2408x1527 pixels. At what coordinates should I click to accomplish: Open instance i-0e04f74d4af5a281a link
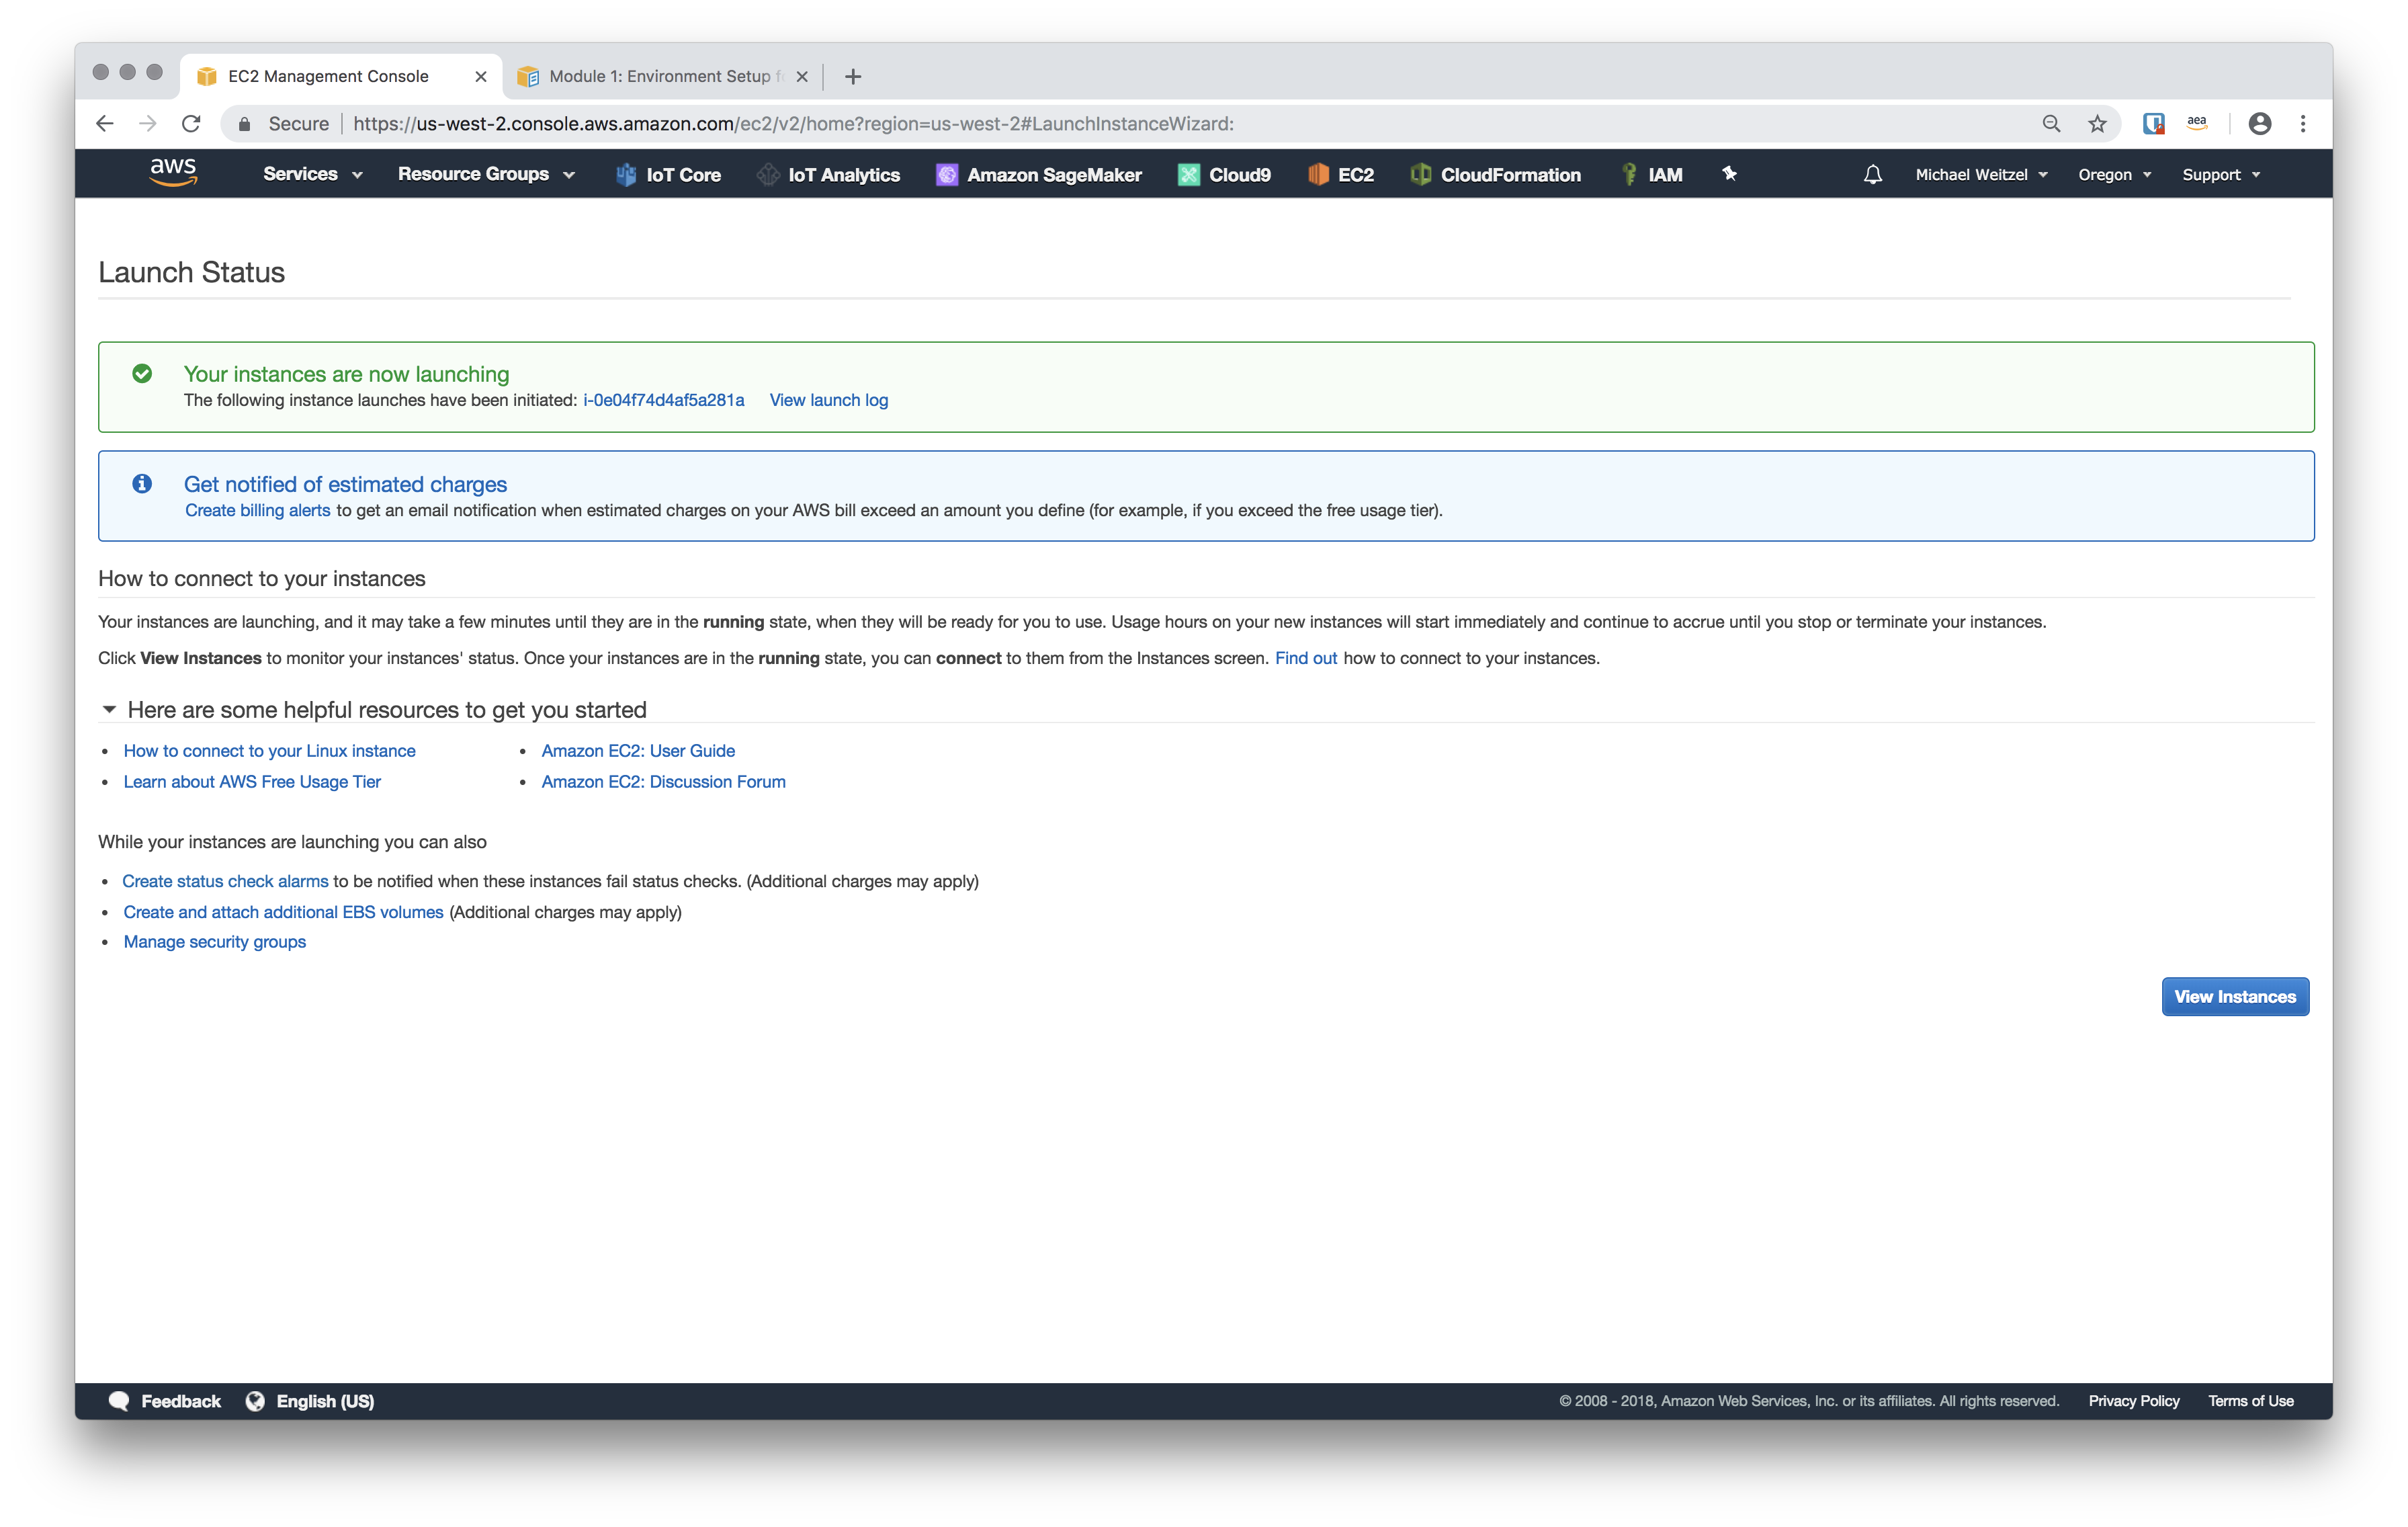pyautogui.click(x=664, y=401)
